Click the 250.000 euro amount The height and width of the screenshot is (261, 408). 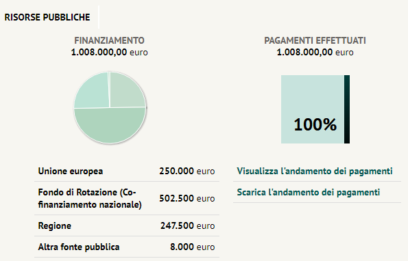pos(187,171)
